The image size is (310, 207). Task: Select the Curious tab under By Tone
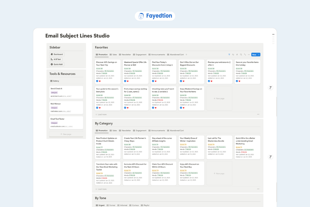pyautogui.click(x=134, y=205)
